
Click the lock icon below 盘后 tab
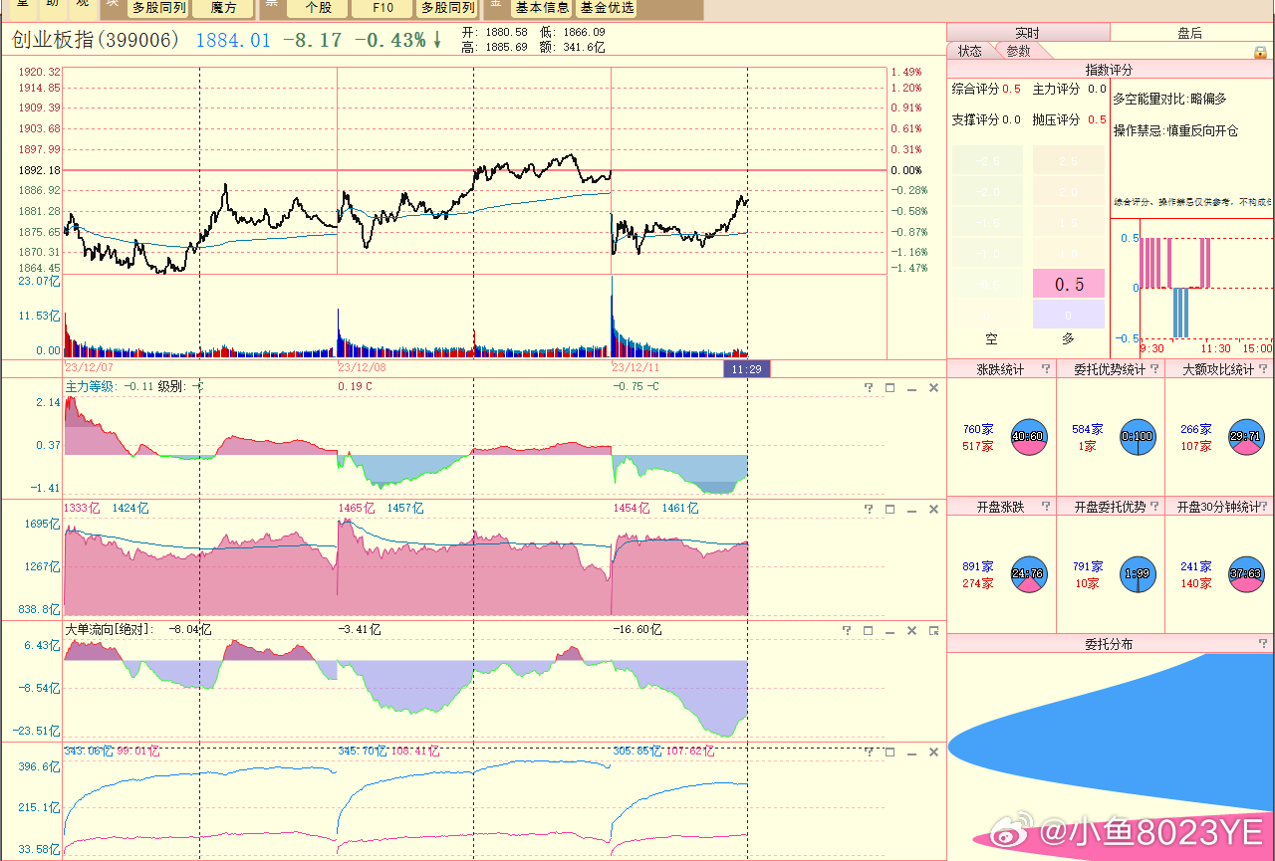[1260, 52]
